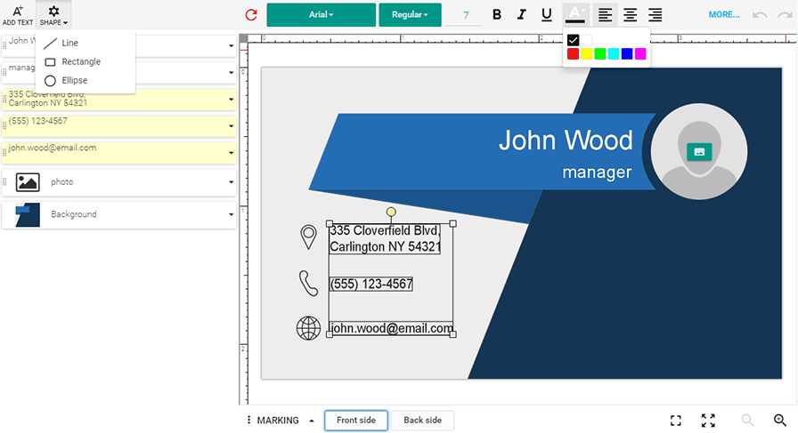Align text to the right
This screenshot has height=433, width=798.
(x=655, y=15)
